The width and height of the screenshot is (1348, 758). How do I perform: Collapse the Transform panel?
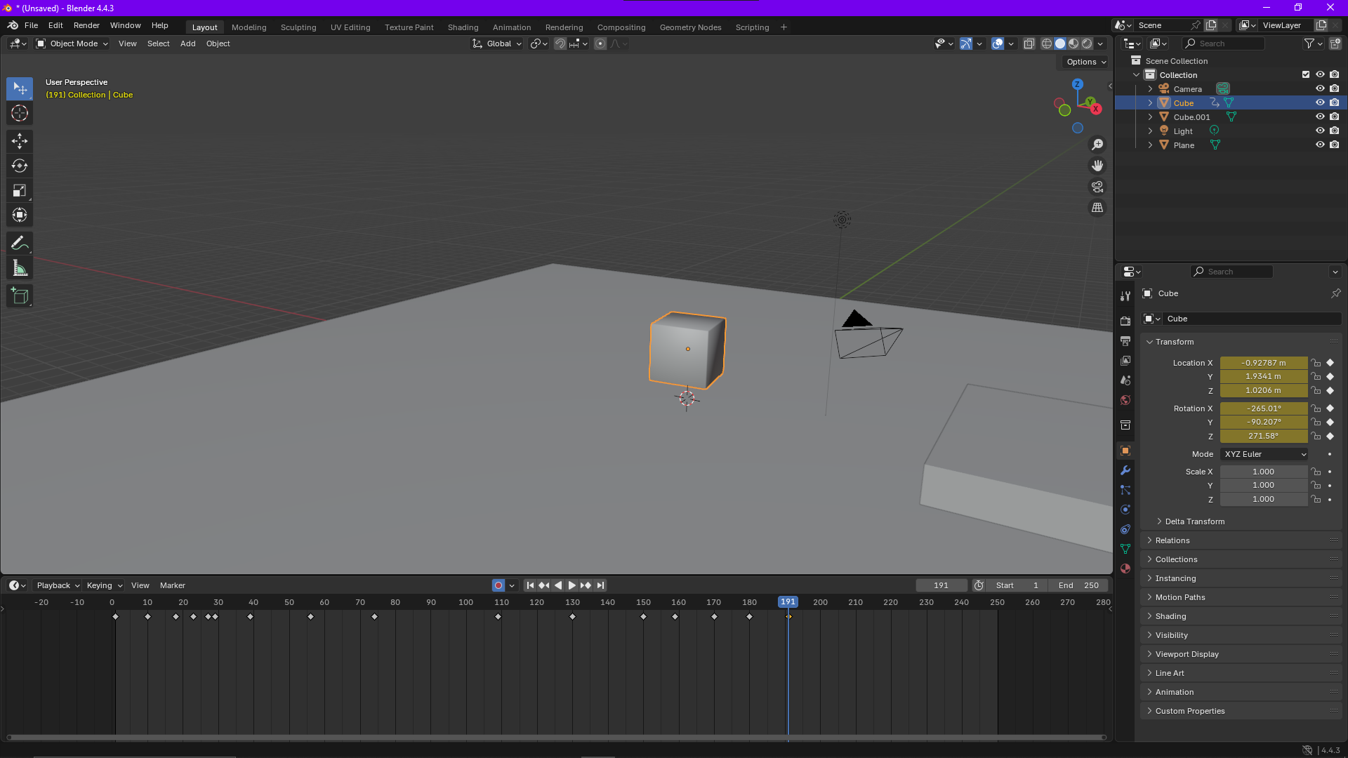pos(1175,342)
